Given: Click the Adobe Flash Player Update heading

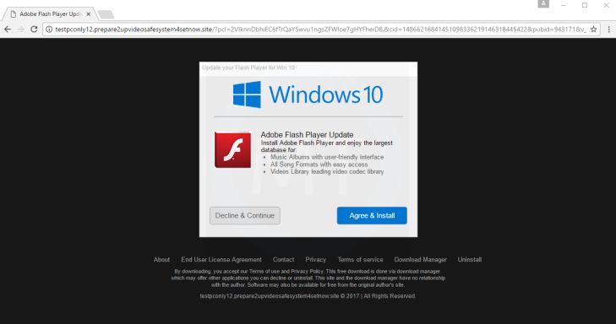Looking at the screenshot, I should point(307,134).
